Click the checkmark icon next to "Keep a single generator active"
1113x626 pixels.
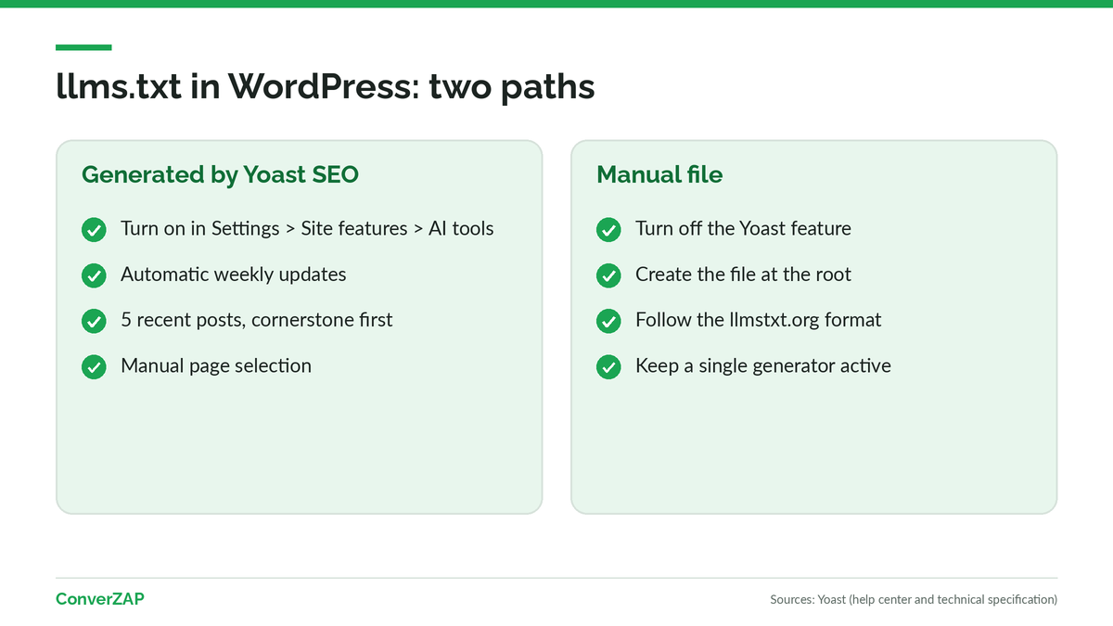608,367
